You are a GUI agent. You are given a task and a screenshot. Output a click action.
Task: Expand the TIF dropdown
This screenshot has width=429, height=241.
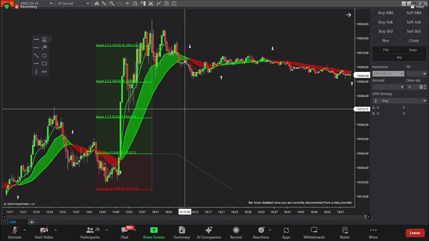pyautogui.click(x=417, y=74)
